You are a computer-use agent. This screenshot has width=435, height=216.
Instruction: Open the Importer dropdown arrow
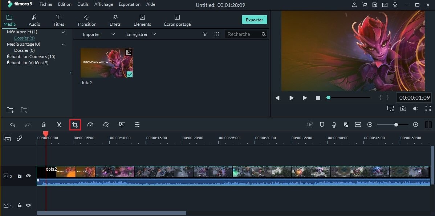pyautogui.click(x=113, y=34)
